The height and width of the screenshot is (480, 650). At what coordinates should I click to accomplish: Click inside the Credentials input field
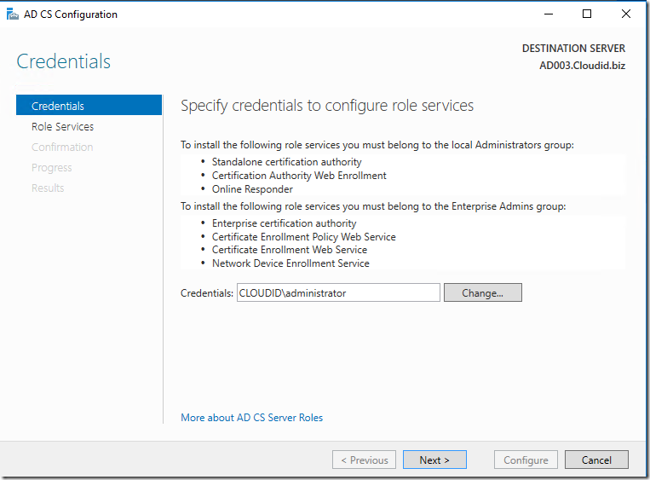[x=338, y=293]
